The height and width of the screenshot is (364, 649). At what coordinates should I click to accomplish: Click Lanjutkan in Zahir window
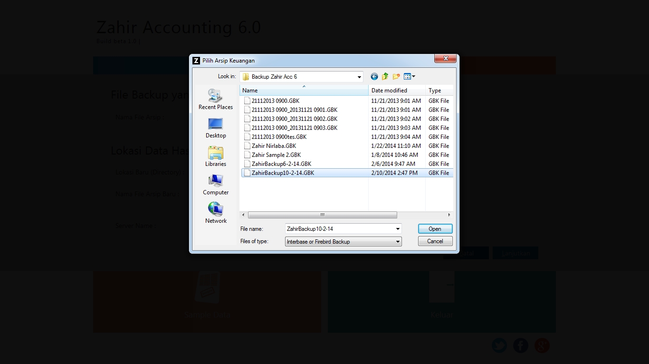pyautogui.click(x=515, y=254)
